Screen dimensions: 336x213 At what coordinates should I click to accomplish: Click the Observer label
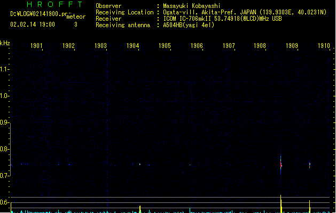tap(108, 6)
